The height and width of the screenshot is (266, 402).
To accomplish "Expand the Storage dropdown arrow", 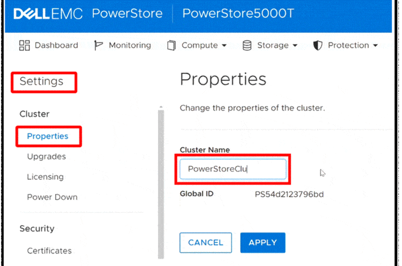I will pos(294,46).
